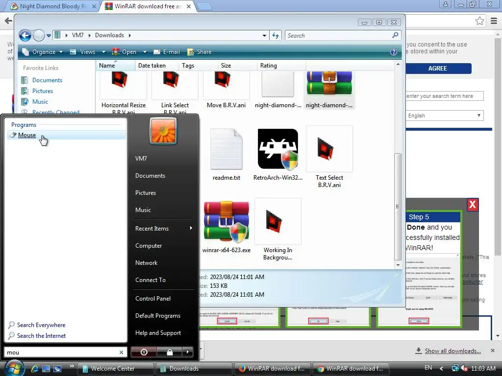Switch to Firefox WinRAR taskbar button
Image resolution: width=502 pixels, height=376 pixels.
point(273,369)
